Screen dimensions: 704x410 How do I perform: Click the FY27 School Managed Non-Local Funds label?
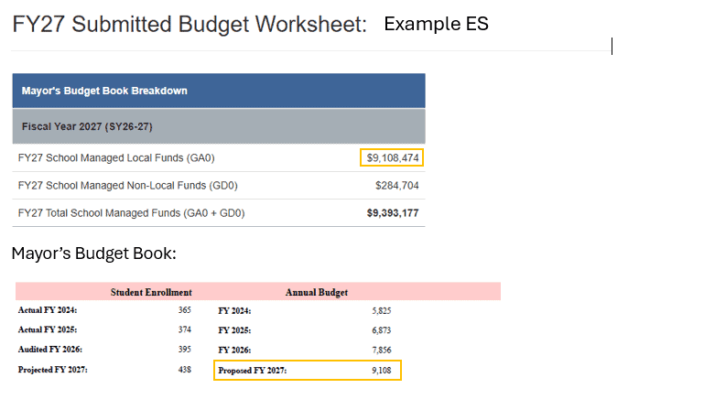tap(127, 186)
